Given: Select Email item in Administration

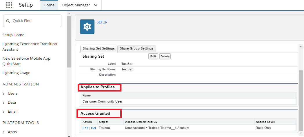Looking at the screenshot, I should (12, 112).
